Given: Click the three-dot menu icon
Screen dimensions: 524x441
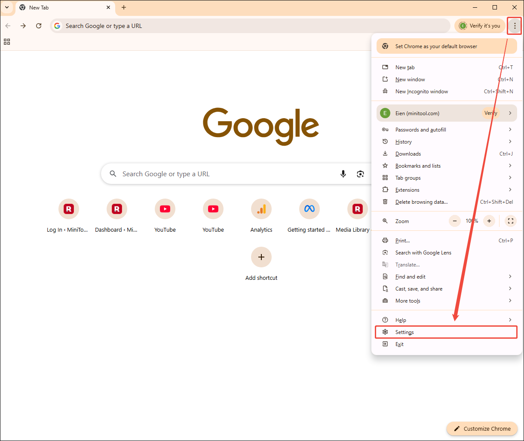Looking at the screenshot, I should 514,26.
